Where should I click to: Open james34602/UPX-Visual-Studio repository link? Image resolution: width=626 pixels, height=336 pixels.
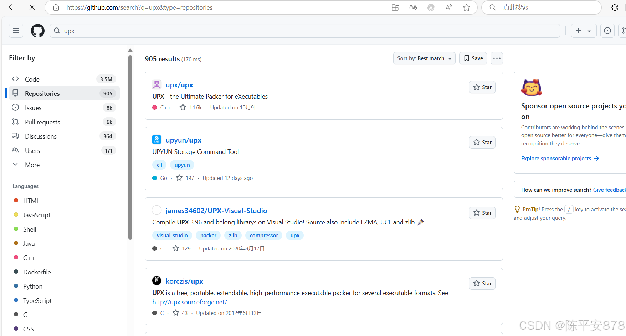pos(216,211)
